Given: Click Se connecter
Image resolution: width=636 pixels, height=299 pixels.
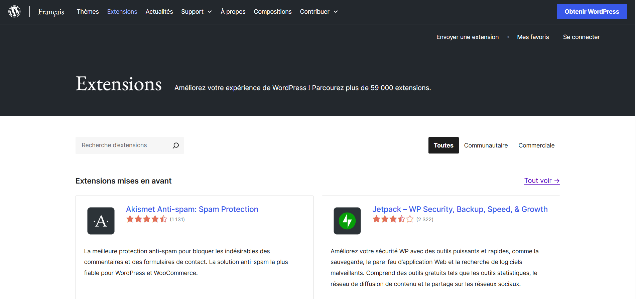Looking at the screenshot, I should point(581,37).
